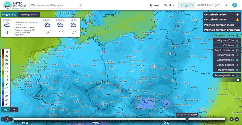This screenshot has width=242, height=125.
Task: Click Prognoza zagrożeń drogowych button
Action: click(x=222, y=30)
